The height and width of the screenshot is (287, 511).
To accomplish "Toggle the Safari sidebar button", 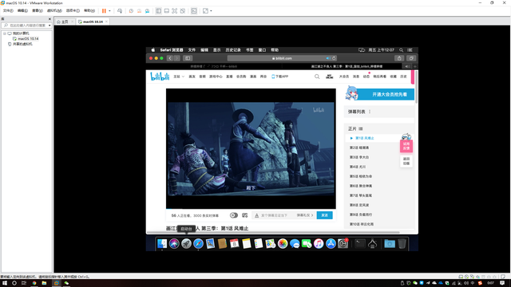I will [x=188, y=58].
